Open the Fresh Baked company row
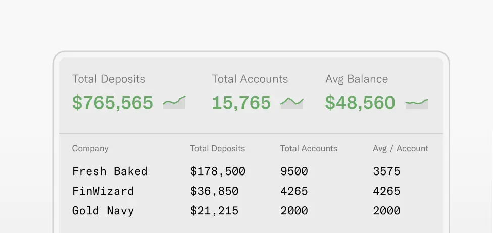 click(110, 171)
